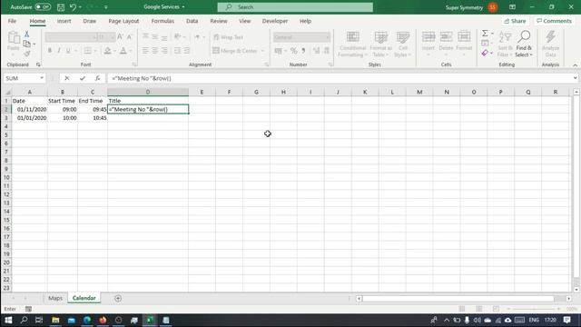Expand the formula bar chevron
Viewport: 581px width, 327px height.
coord(575,78)
